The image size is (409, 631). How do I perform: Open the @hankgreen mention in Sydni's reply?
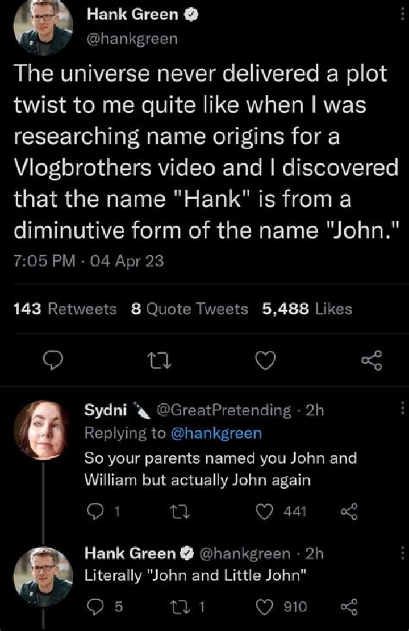[216, 434]
